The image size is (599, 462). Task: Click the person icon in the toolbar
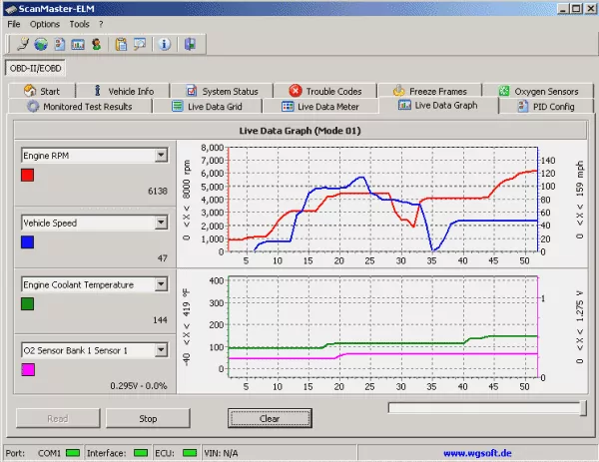tap(95, 45)
